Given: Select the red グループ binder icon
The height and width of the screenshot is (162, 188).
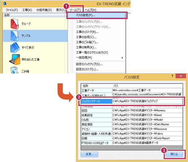Looking at the screenshot, I should pyautogui.click(x=15, y=24).
